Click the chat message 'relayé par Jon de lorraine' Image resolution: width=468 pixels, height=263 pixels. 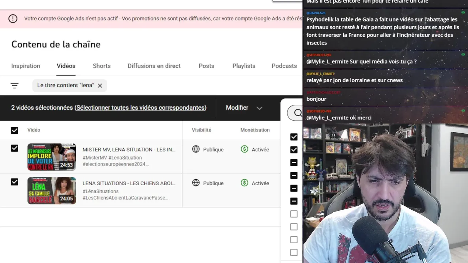354,80
